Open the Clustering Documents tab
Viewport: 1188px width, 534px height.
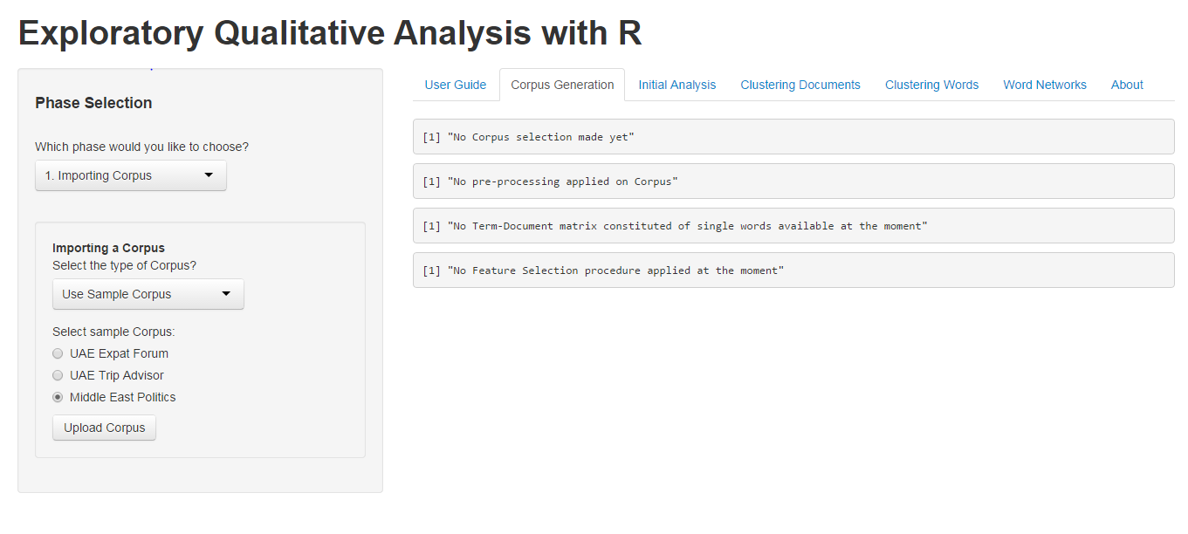click(800, 85)
